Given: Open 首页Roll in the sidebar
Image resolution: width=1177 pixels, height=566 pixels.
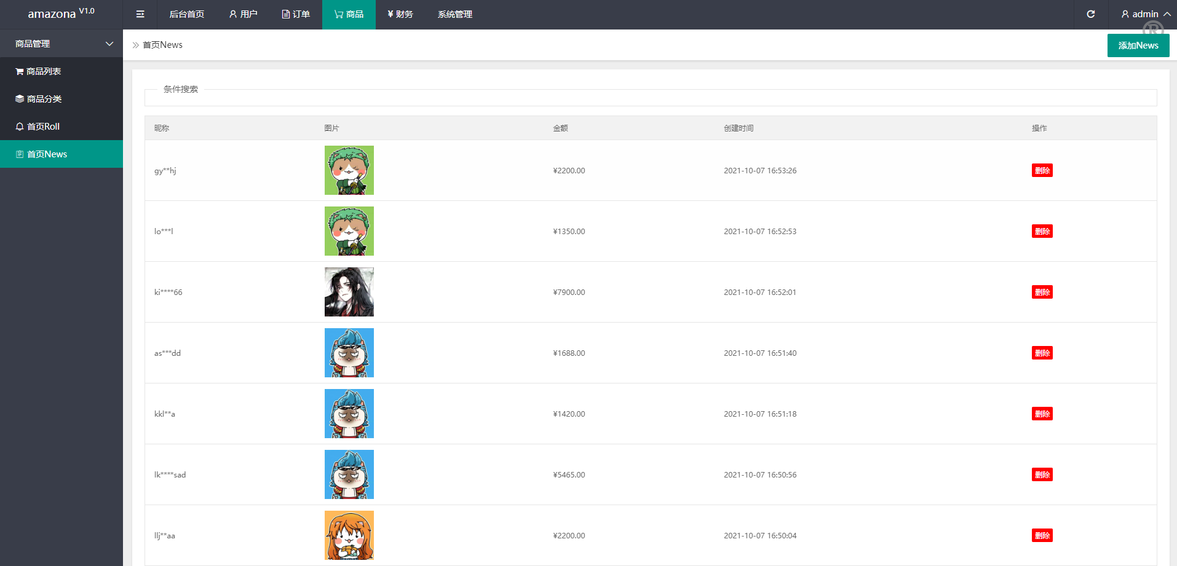Looking at the screenshot, I should point(43,127).
